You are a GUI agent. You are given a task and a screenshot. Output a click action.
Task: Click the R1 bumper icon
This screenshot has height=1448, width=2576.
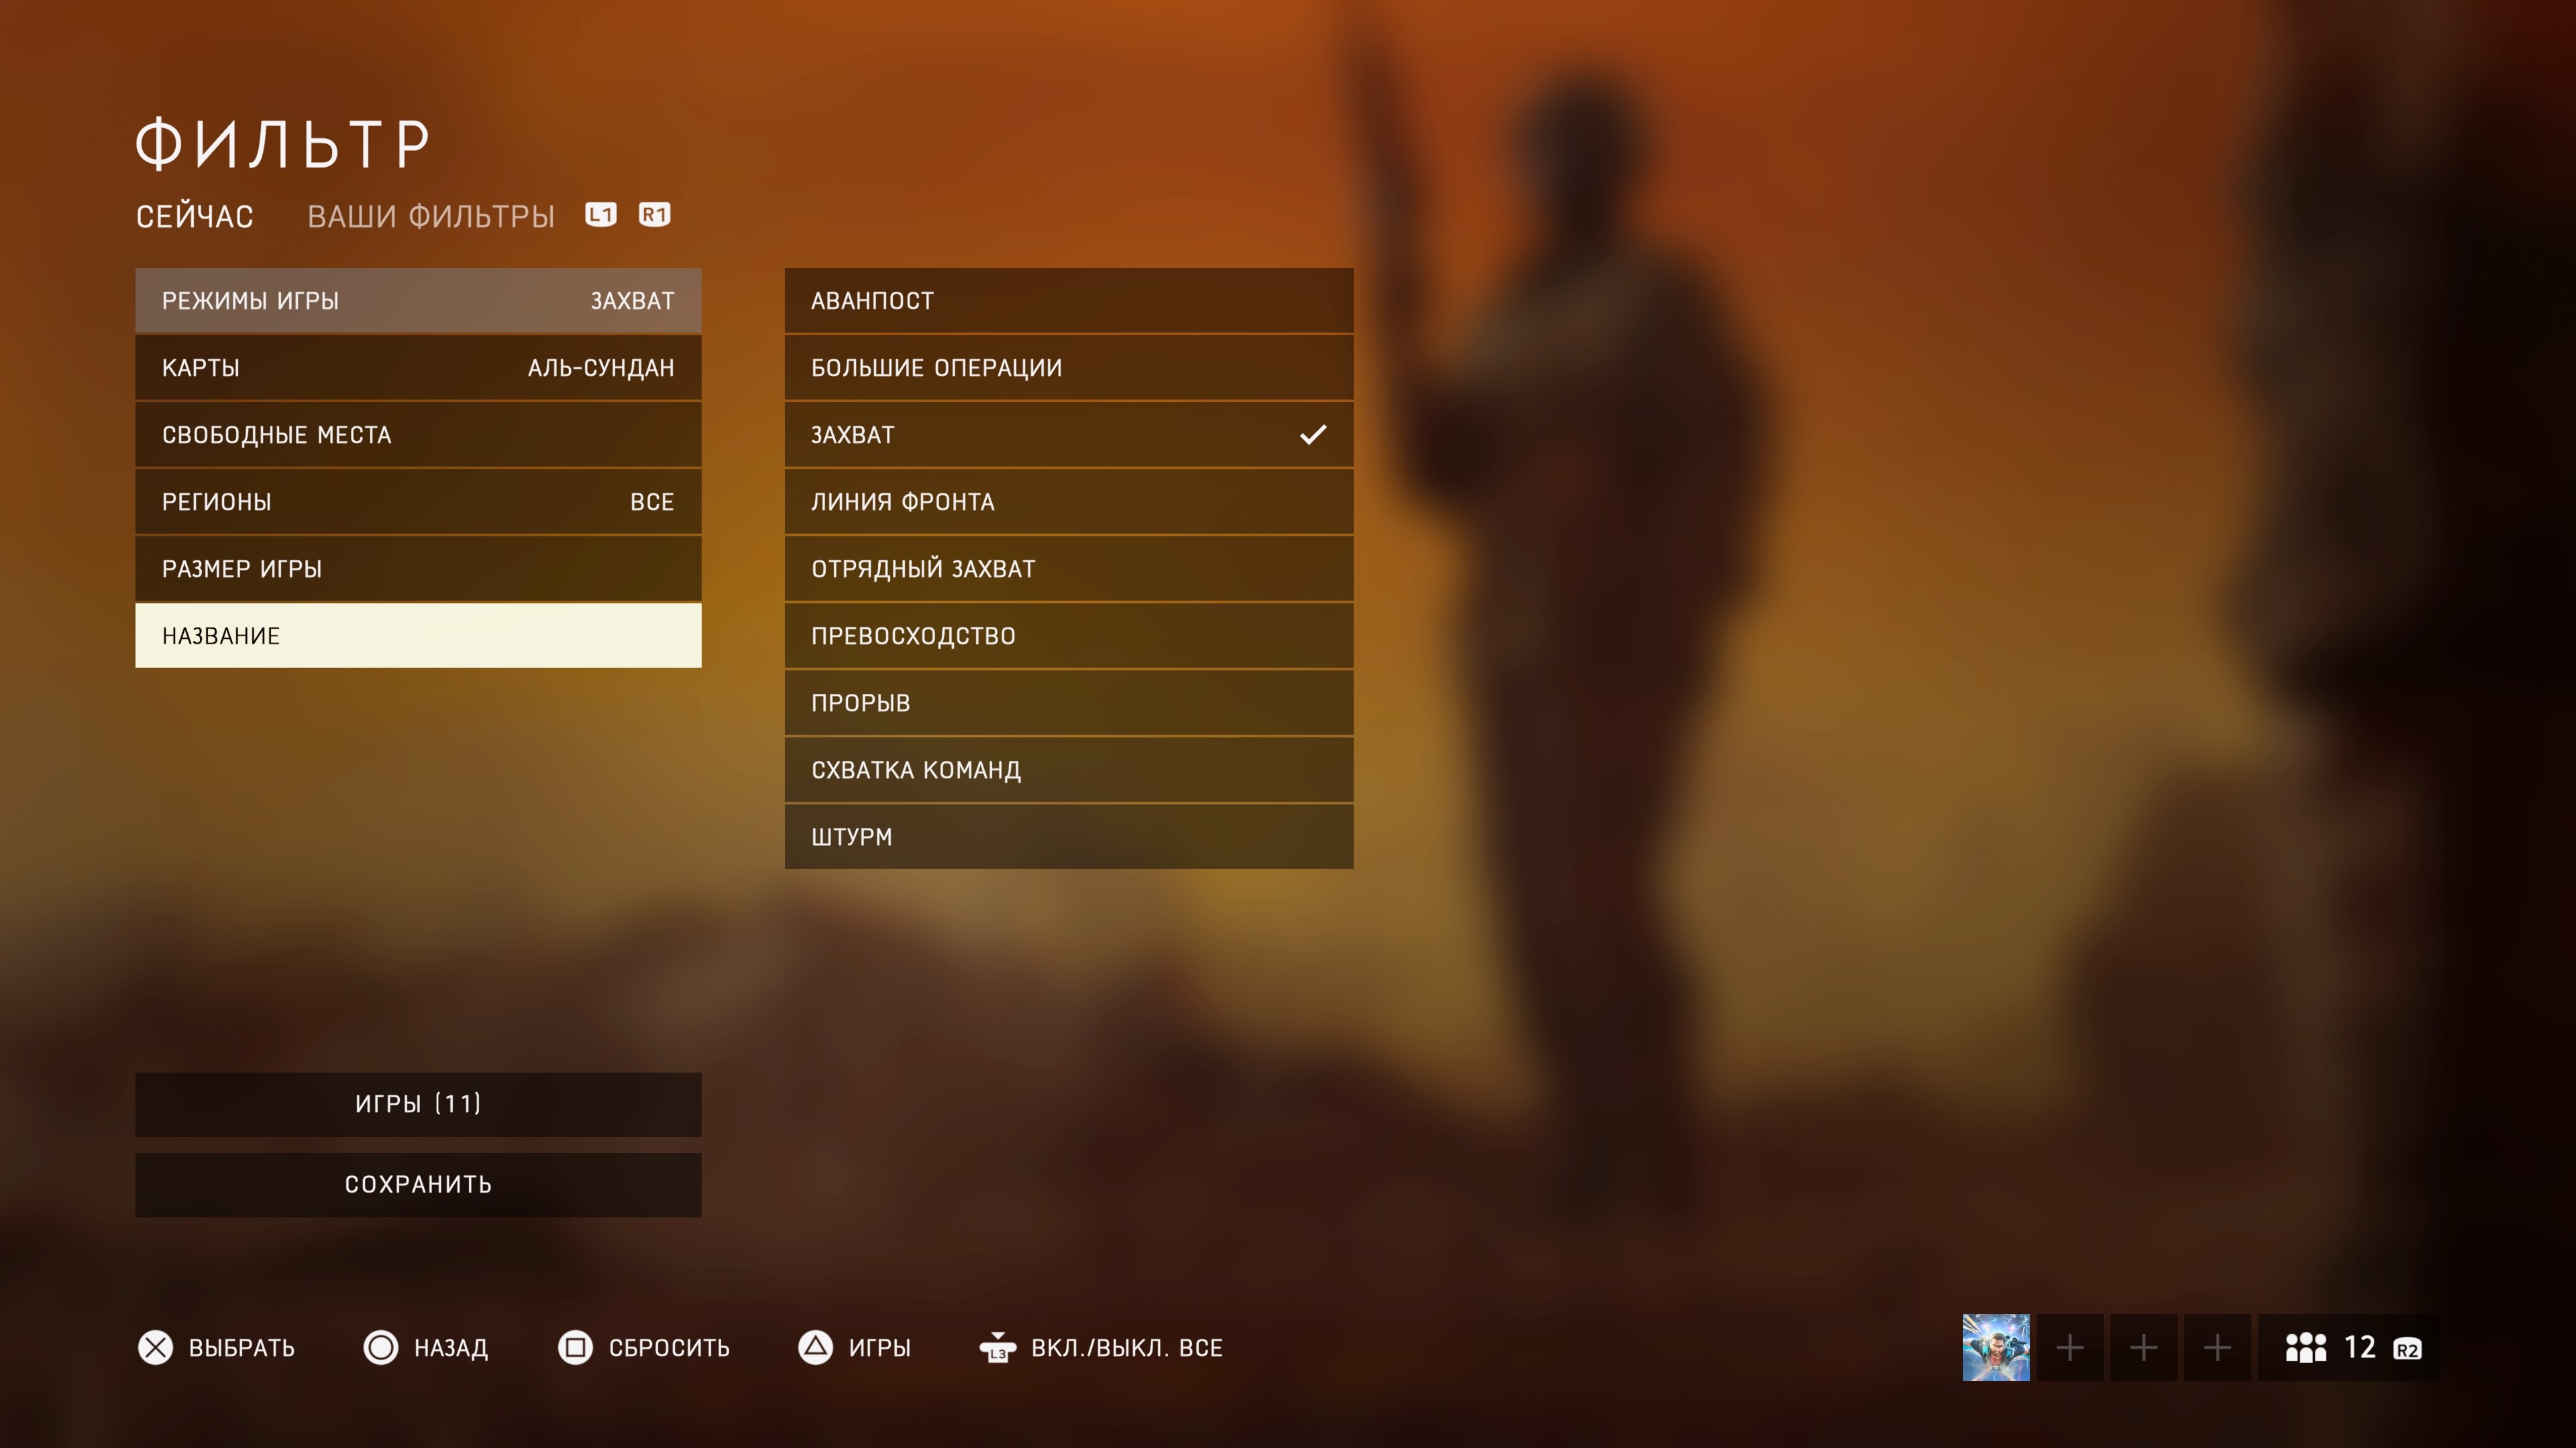[655, 215]
